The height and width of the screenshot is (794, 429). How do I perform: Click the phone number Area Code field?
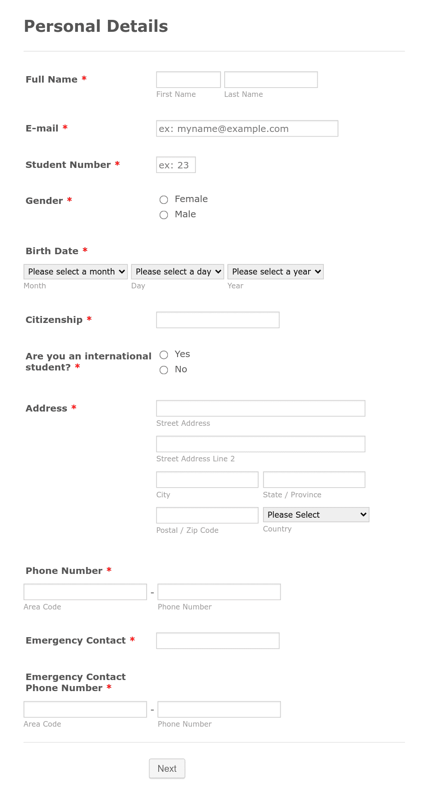coord(85,591)
